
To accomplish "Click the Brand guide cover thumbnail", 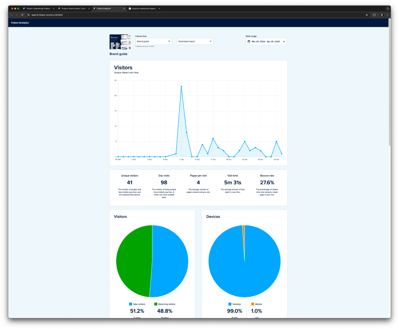I will pyautogui.click(x=121, y=43).
